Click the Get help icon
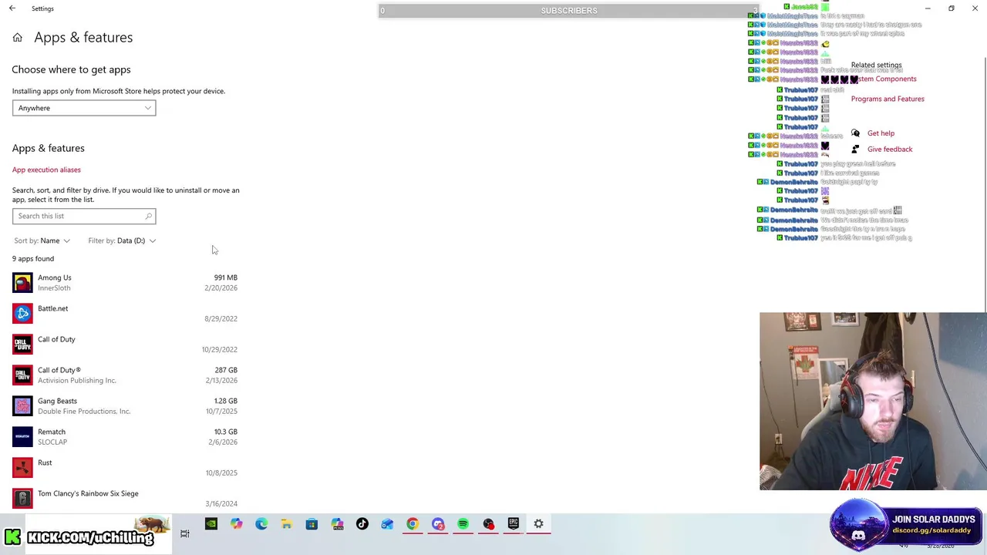This screenshot has height=555, width=987. tap(855, 133)
